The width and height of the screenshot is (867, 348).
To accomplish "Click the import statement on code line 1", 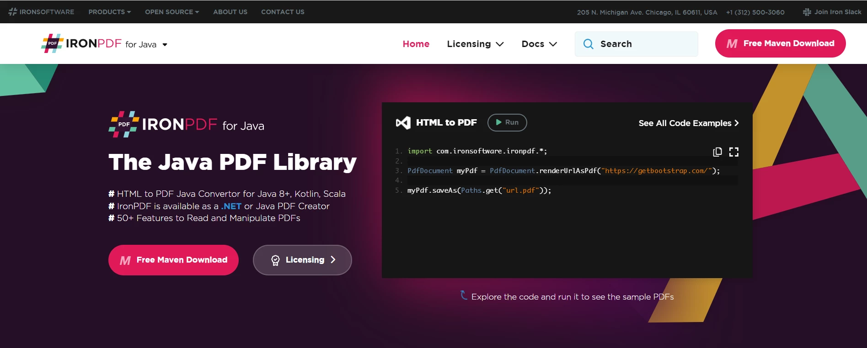I will pos(477,151).
